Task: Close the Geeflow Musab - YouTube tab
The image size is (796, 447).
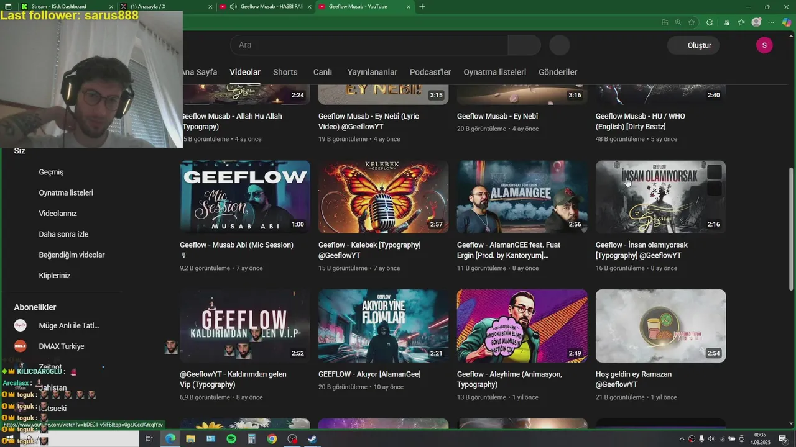Action: [x=409, y=7]
